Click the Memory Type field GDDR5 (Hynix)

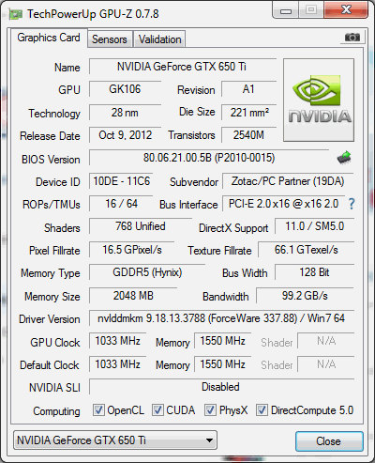(147, 272)
